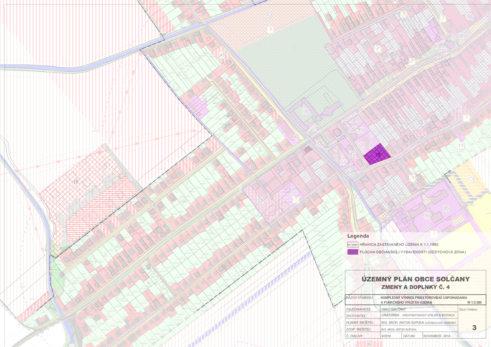Click the contract number '4/2018' cell
The width and height of the screenshot is (491, 347).
click(386, 336)
